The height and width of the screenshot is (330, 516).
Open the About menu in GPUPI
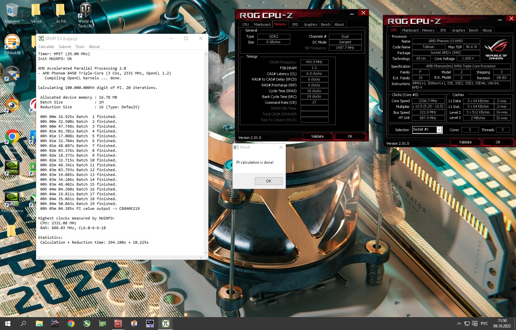(94, 47)
